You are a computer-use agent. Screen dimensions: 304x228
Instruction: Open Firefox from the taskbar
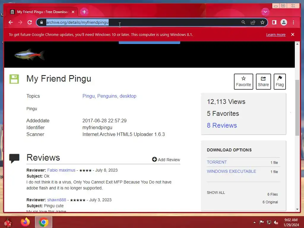coord(25,222)
